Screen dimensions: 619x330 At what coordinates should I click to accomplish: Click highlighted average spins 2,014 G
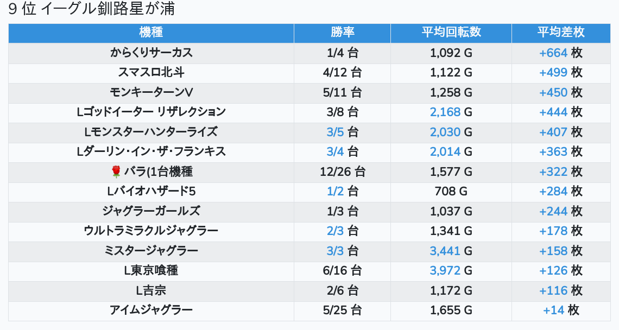coord(451,151)
